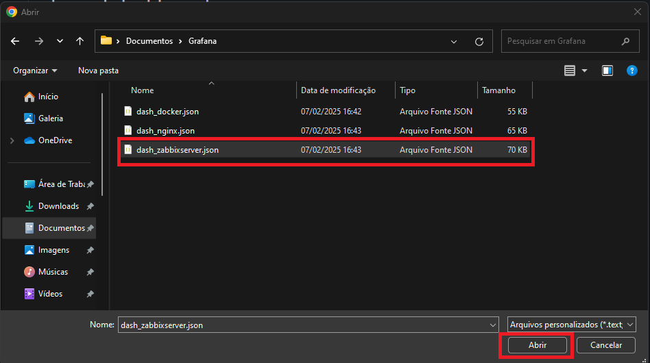Screen dimensions: 650x363
Task: Open Galeria in the navigation pane
Action: (x=50, y=118)
